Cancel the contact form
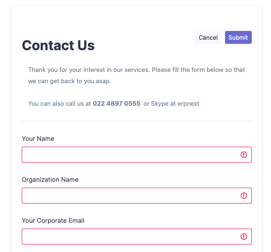271x252 pixels. coord(208,38)
